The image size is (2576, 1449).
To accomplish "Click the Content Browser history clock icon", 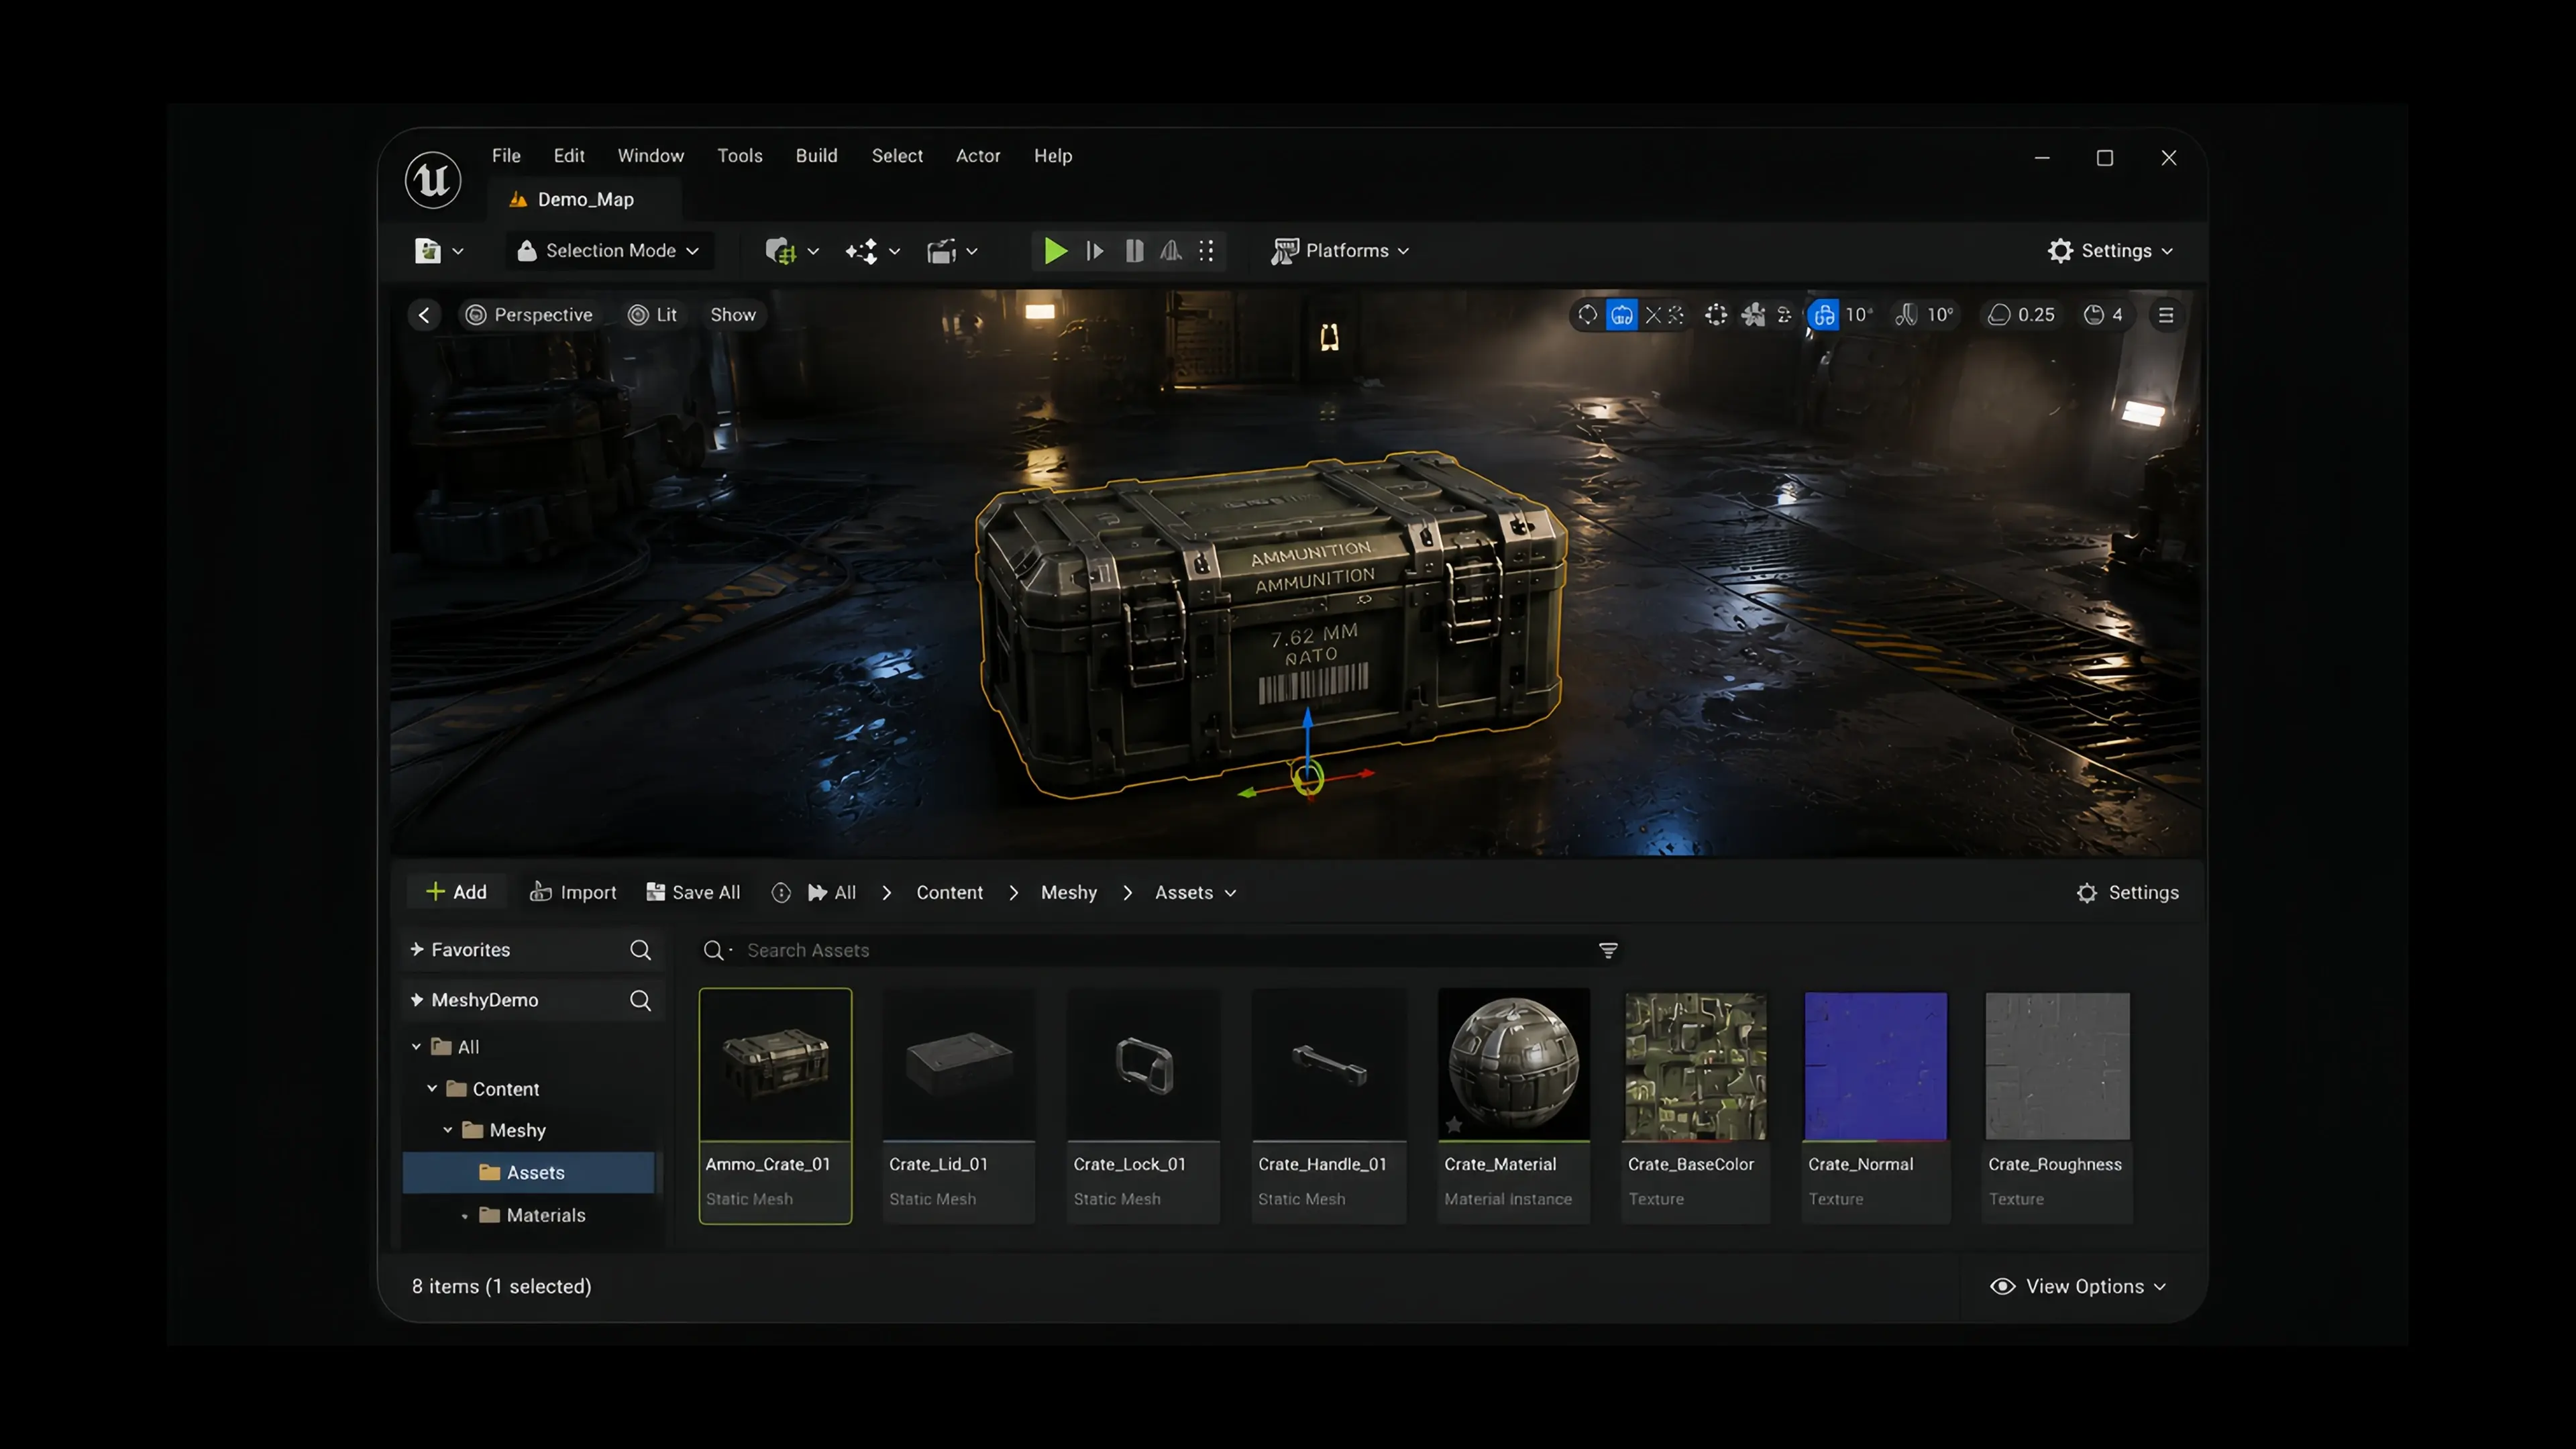I will coord(781,893).
